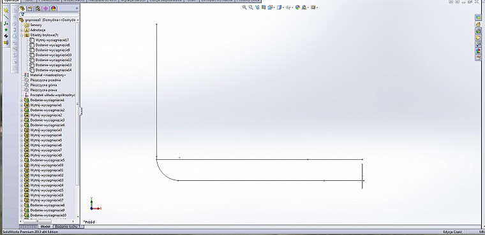Open the ConfigurationManager tab icon
485x235 pixels.
[38, 8]
